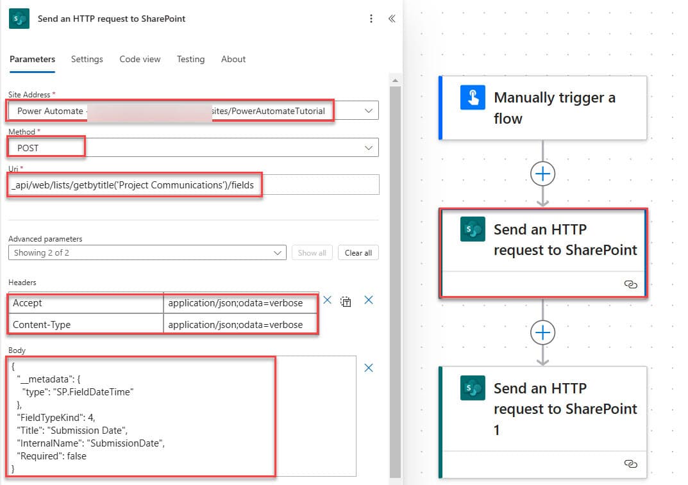Image resolution: width=688 pixels, height=485 pixels.
Task: Click the SharePoint icon on first HTTP action
Action: 473,229
